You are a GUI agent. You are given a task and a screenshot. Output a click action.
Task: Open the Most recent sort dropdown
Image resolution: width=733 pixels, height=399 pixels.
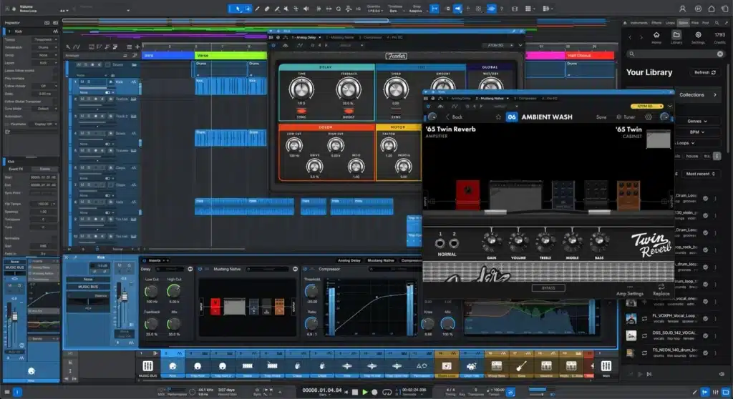[700, 174]
